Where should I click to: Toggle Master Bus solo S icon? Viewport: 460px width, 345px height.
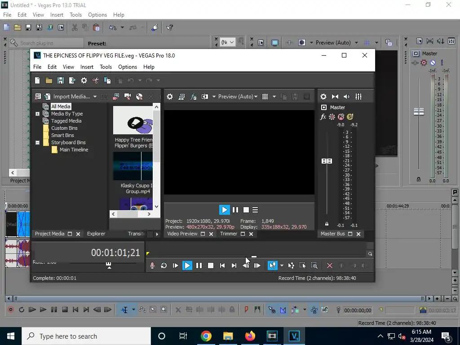349,117
